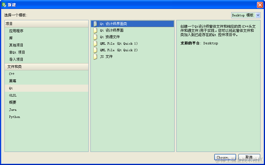
Task: Select 库 project category
Action: [47, 38]
